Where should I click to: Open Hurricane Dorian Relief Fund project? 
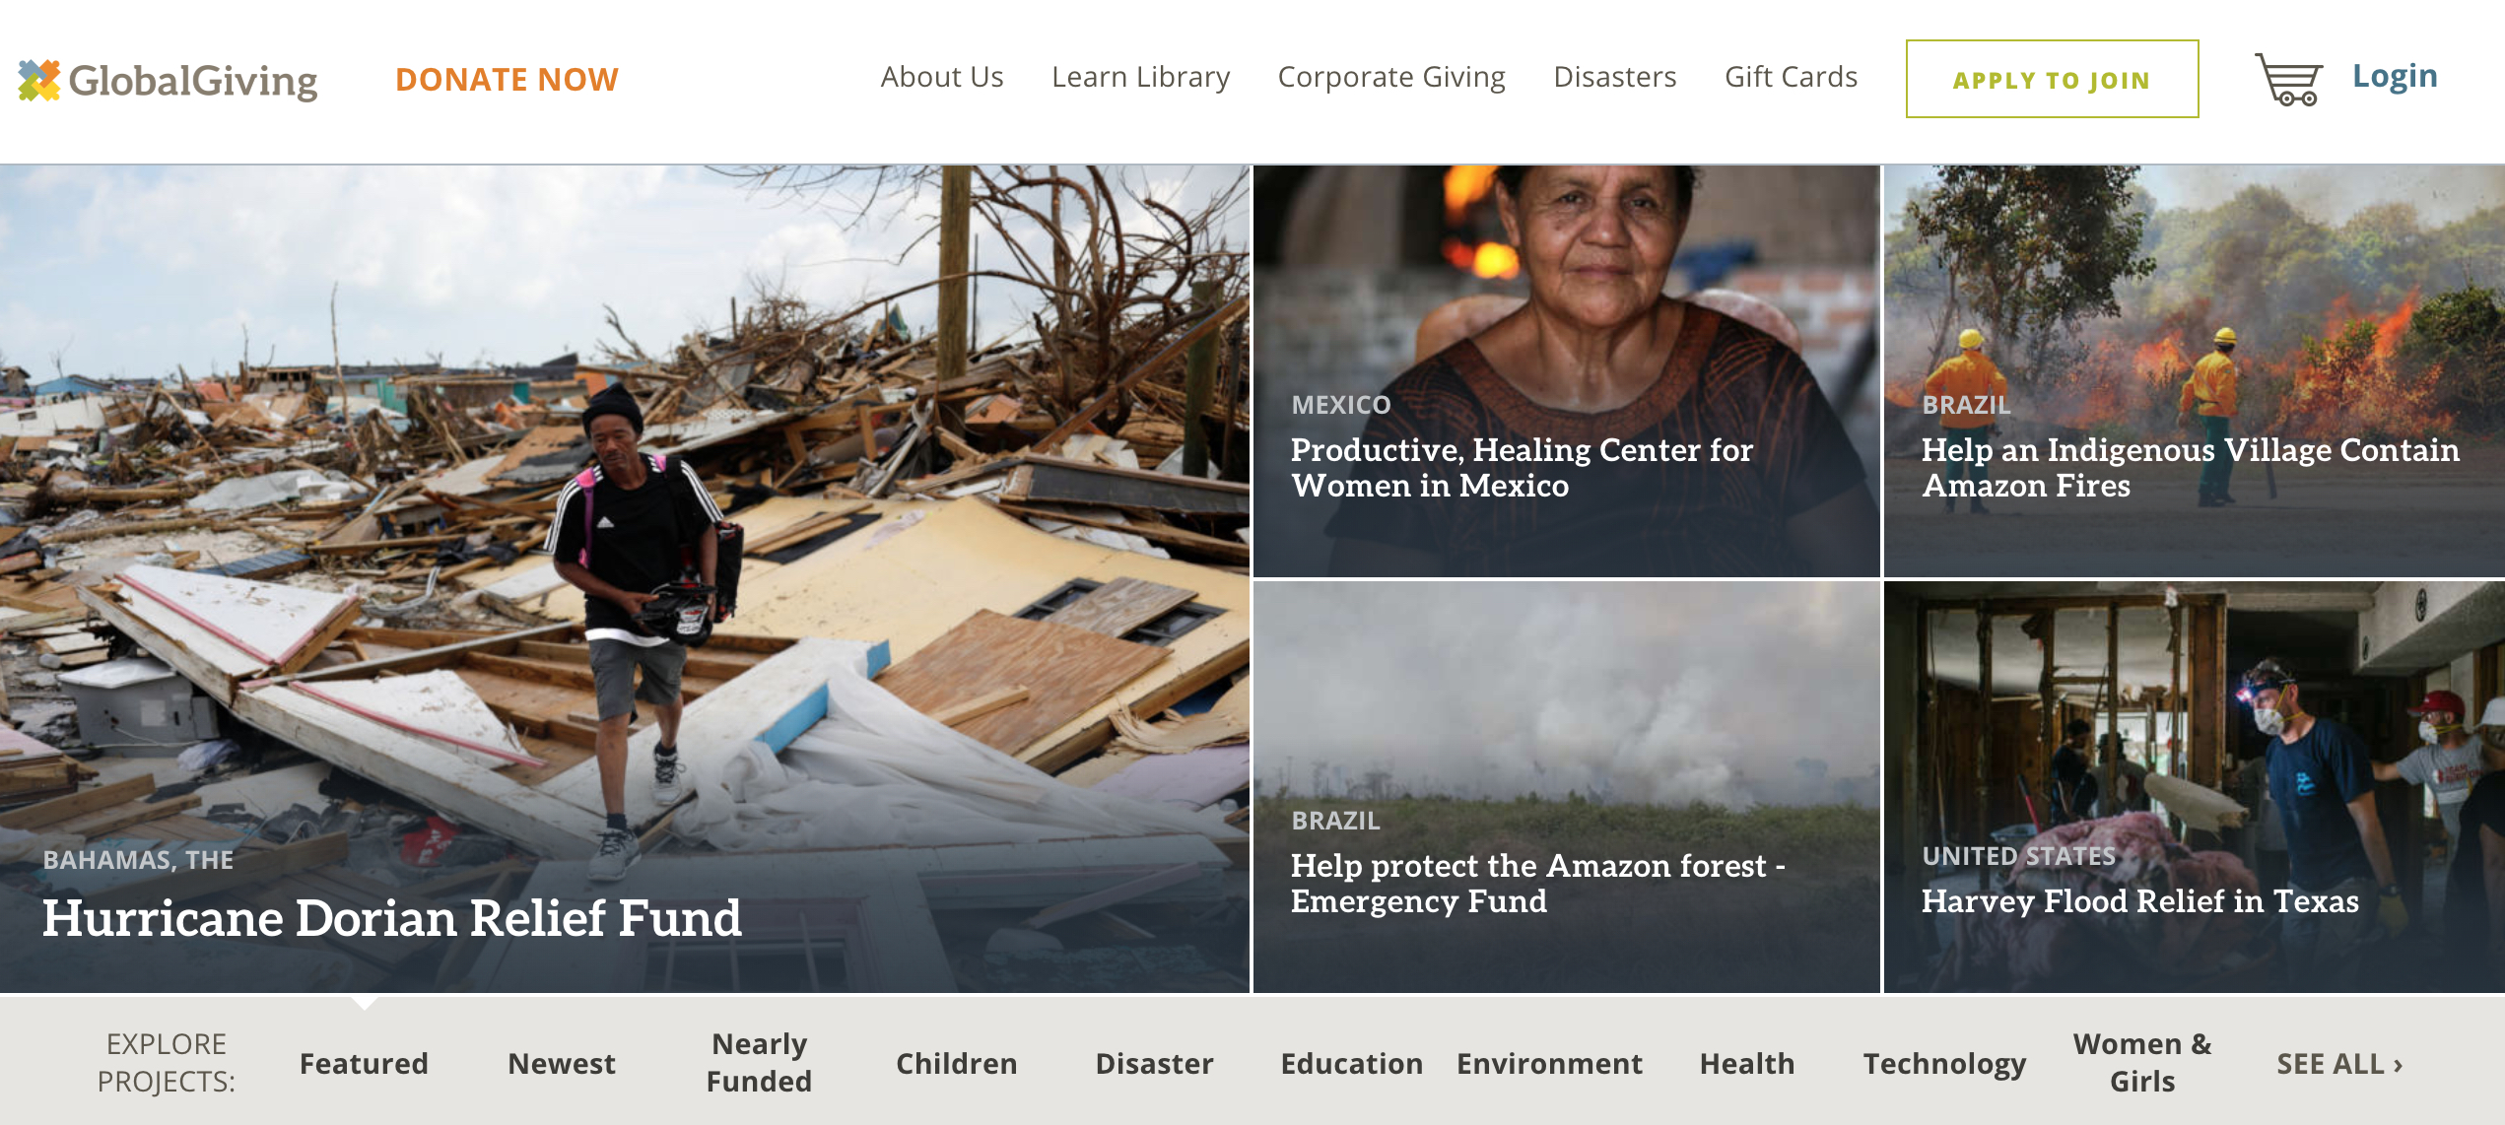click(625, 578)
